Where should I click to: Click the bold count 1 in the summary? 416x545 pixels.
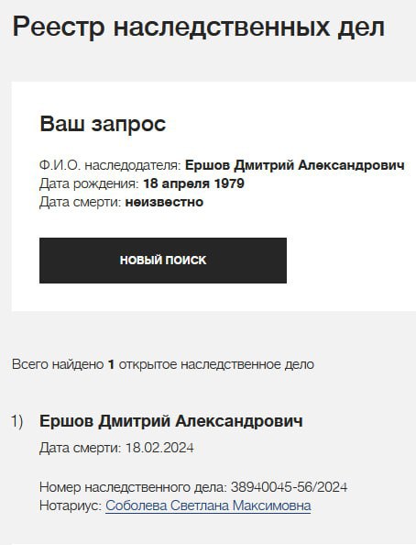click(111, 364)
